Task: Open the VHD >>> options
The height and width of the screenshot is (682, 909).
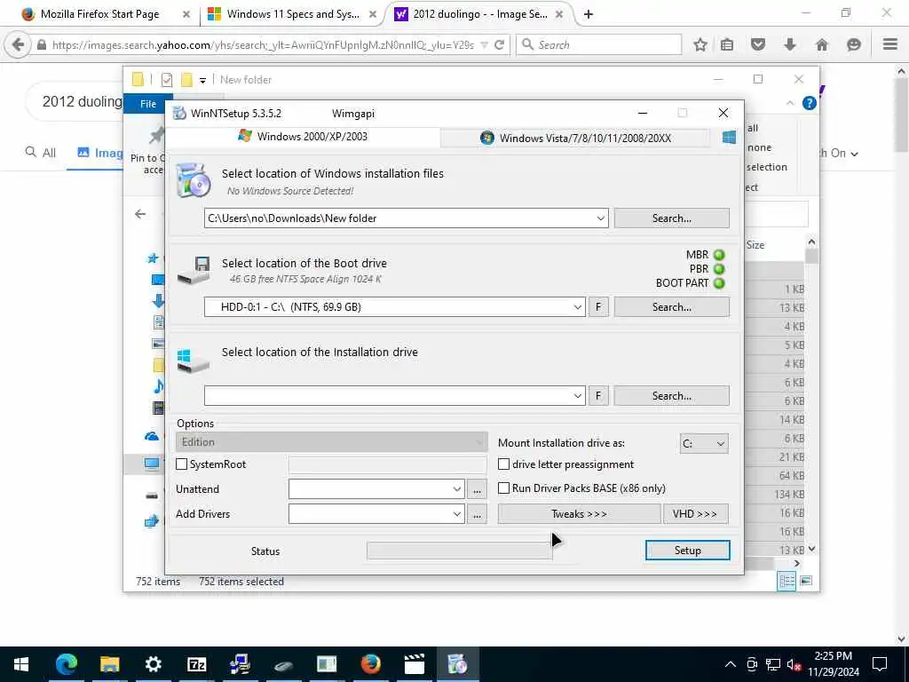Action: tap(696, 514)
